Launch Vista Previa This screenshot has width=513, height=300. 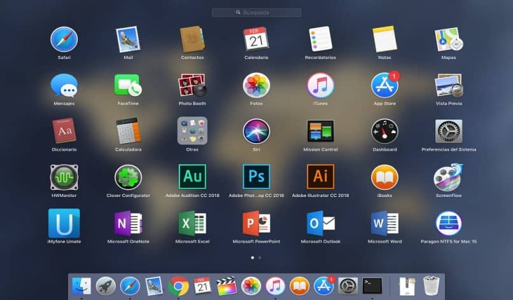[449, 86]
